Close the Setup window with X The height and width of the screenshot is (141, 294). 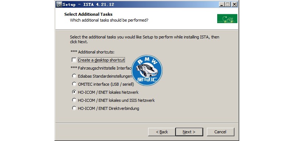(234, 4)
